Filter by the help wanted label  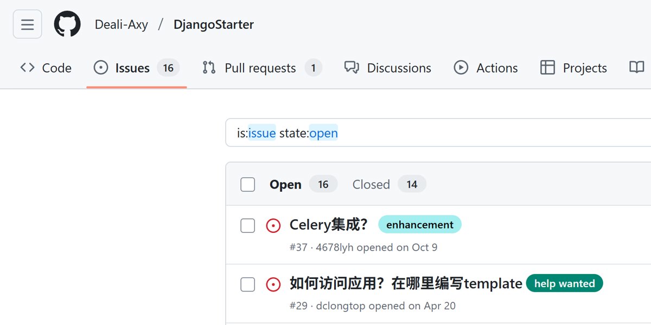point(564,283)
